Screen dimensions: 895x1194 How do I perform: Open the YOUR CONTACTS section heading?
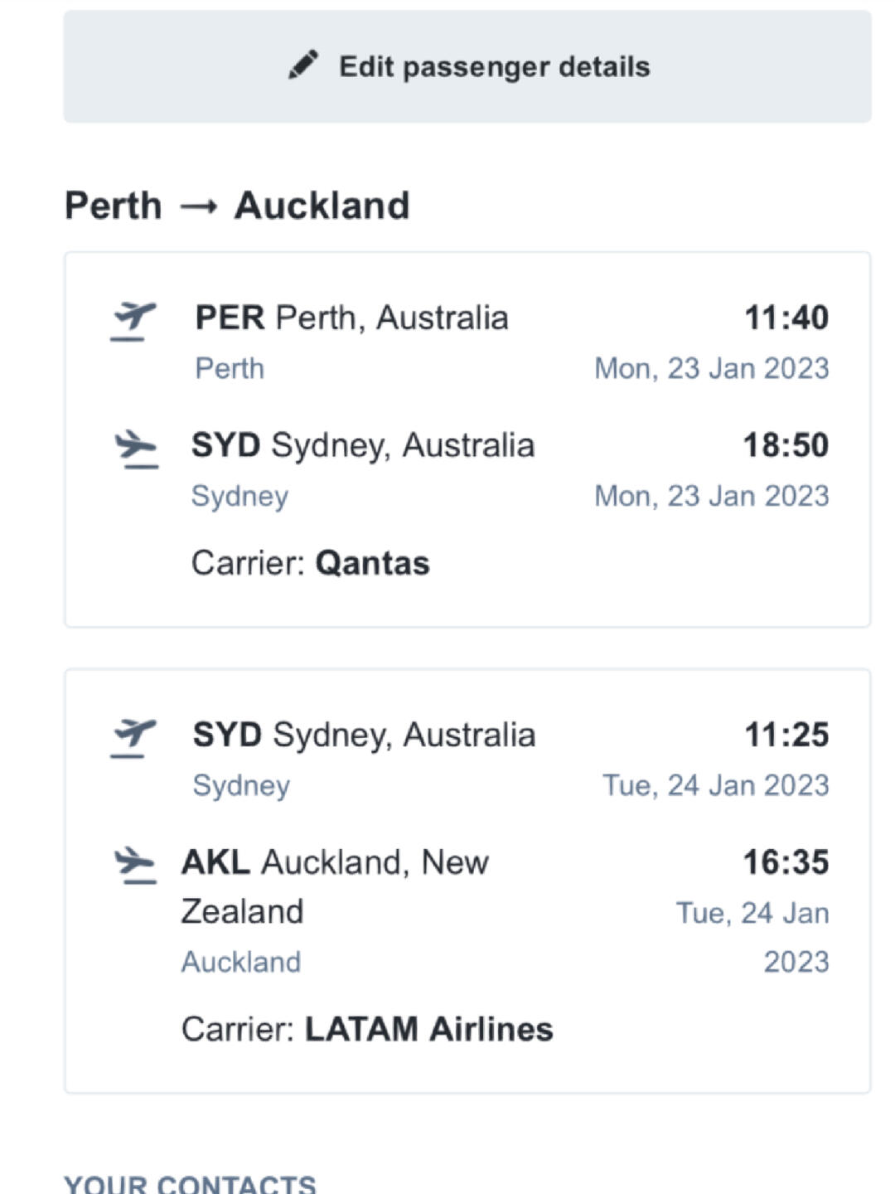[190, 1183]
